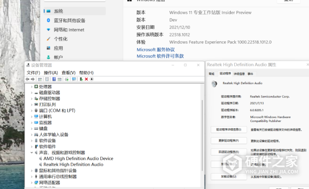Click the driver version value 6.0.9205.1
Image resolution: width=309 pixels, height=189 pixels.
(x=256, y=110)
